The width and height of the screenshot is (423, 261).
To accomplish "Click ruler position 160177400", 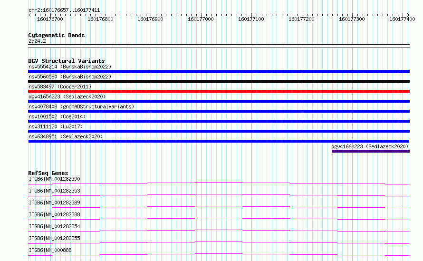I will point(402,19).
